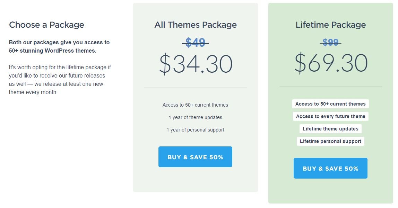Click the 'Access to every future theme' label
The image size is (398, 208).
330,116
